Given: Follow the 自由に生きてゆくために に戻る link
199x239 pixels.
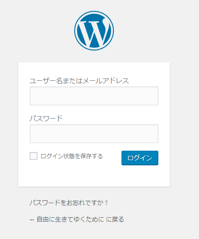Looking at the screenshot, I should click(x=77, y=219).
